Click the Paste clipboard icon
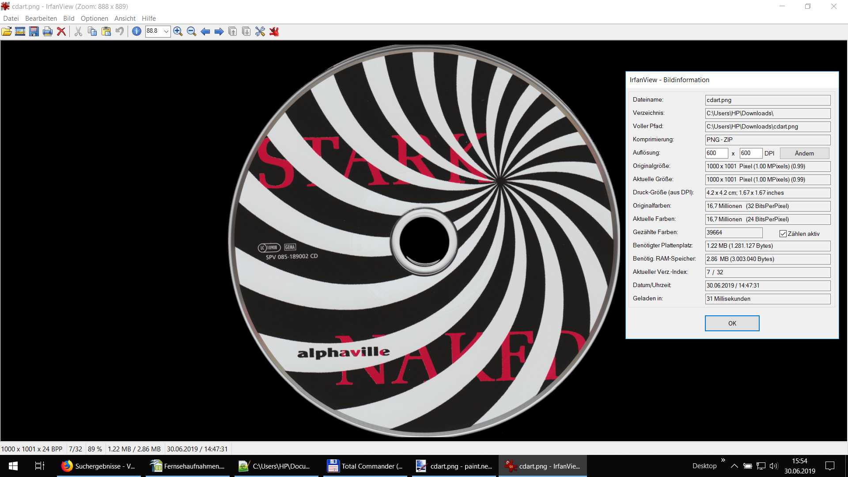 (x=106, y=31)
